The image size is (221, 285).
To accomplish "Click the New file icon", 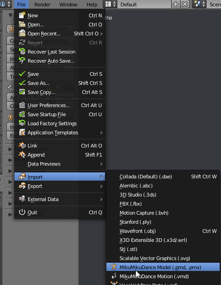I will tap(22, 15).
